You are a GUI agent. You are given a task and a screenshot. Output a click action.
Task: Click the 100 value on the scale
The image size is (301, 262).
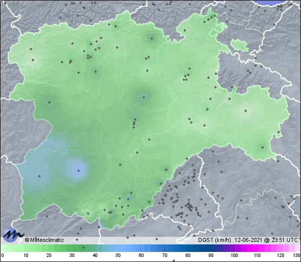[234, 255]
